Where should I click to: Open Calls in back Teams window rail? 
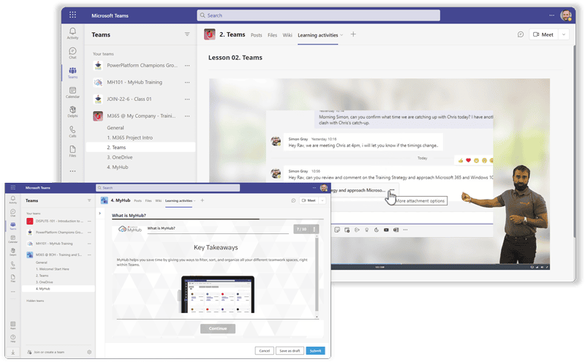[x=72, y=132]
